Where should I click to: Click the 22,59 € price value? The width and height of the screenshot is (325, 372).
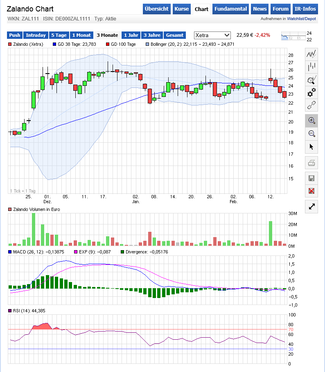245,35
